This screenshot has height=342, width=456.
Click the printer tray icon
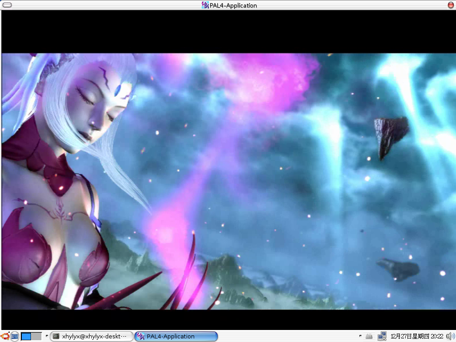pos(369,337)
